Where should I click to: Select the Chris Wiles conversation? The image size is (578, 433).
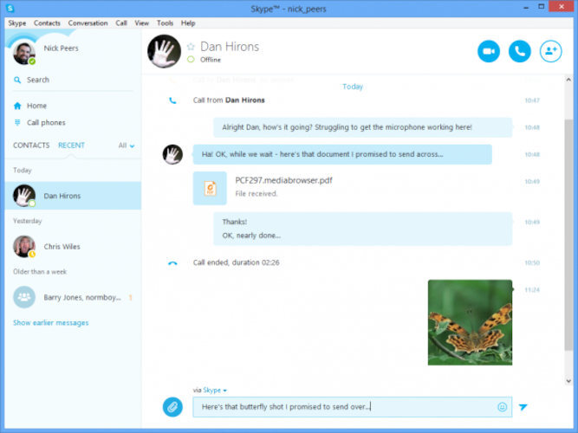73,246
